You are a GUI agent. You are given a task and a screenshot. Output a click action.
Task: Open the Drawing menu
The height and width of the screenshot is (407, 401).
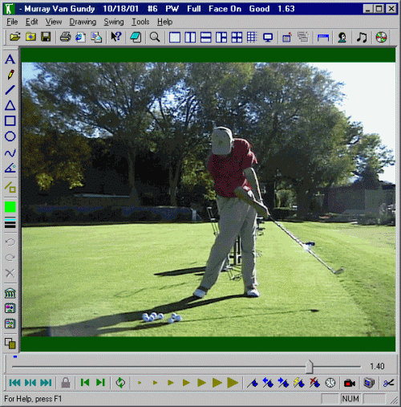point(83,22)
